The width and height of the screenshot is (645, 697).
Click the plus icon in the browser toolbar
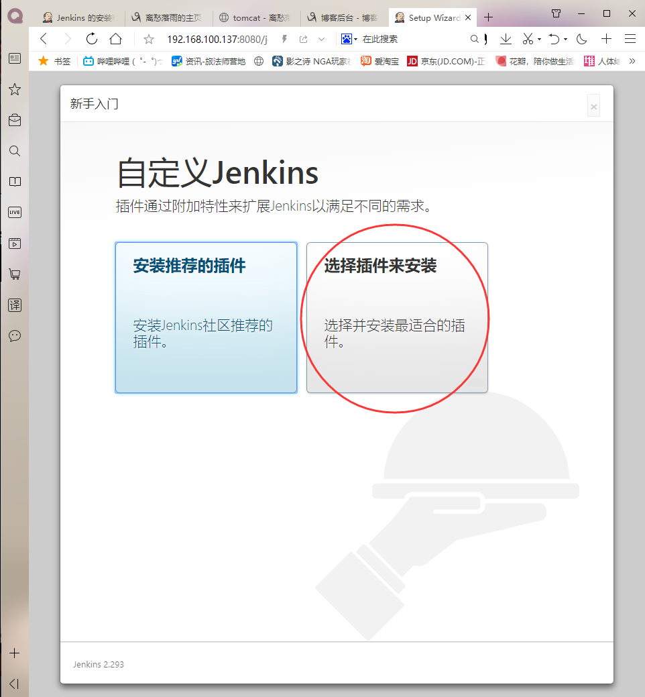point(606,39)
